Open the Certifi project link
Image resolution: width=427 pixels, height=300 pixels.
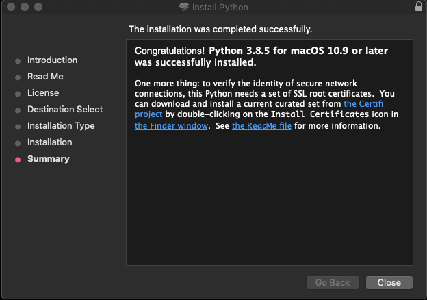point(368,104)
